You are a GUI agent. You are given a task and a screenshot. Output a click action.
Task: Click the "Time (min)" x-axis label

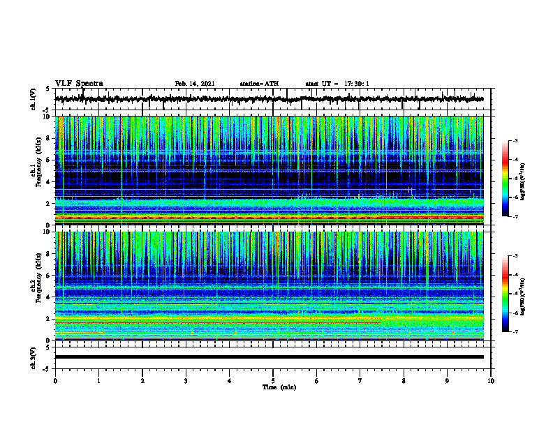click(279, 387)
